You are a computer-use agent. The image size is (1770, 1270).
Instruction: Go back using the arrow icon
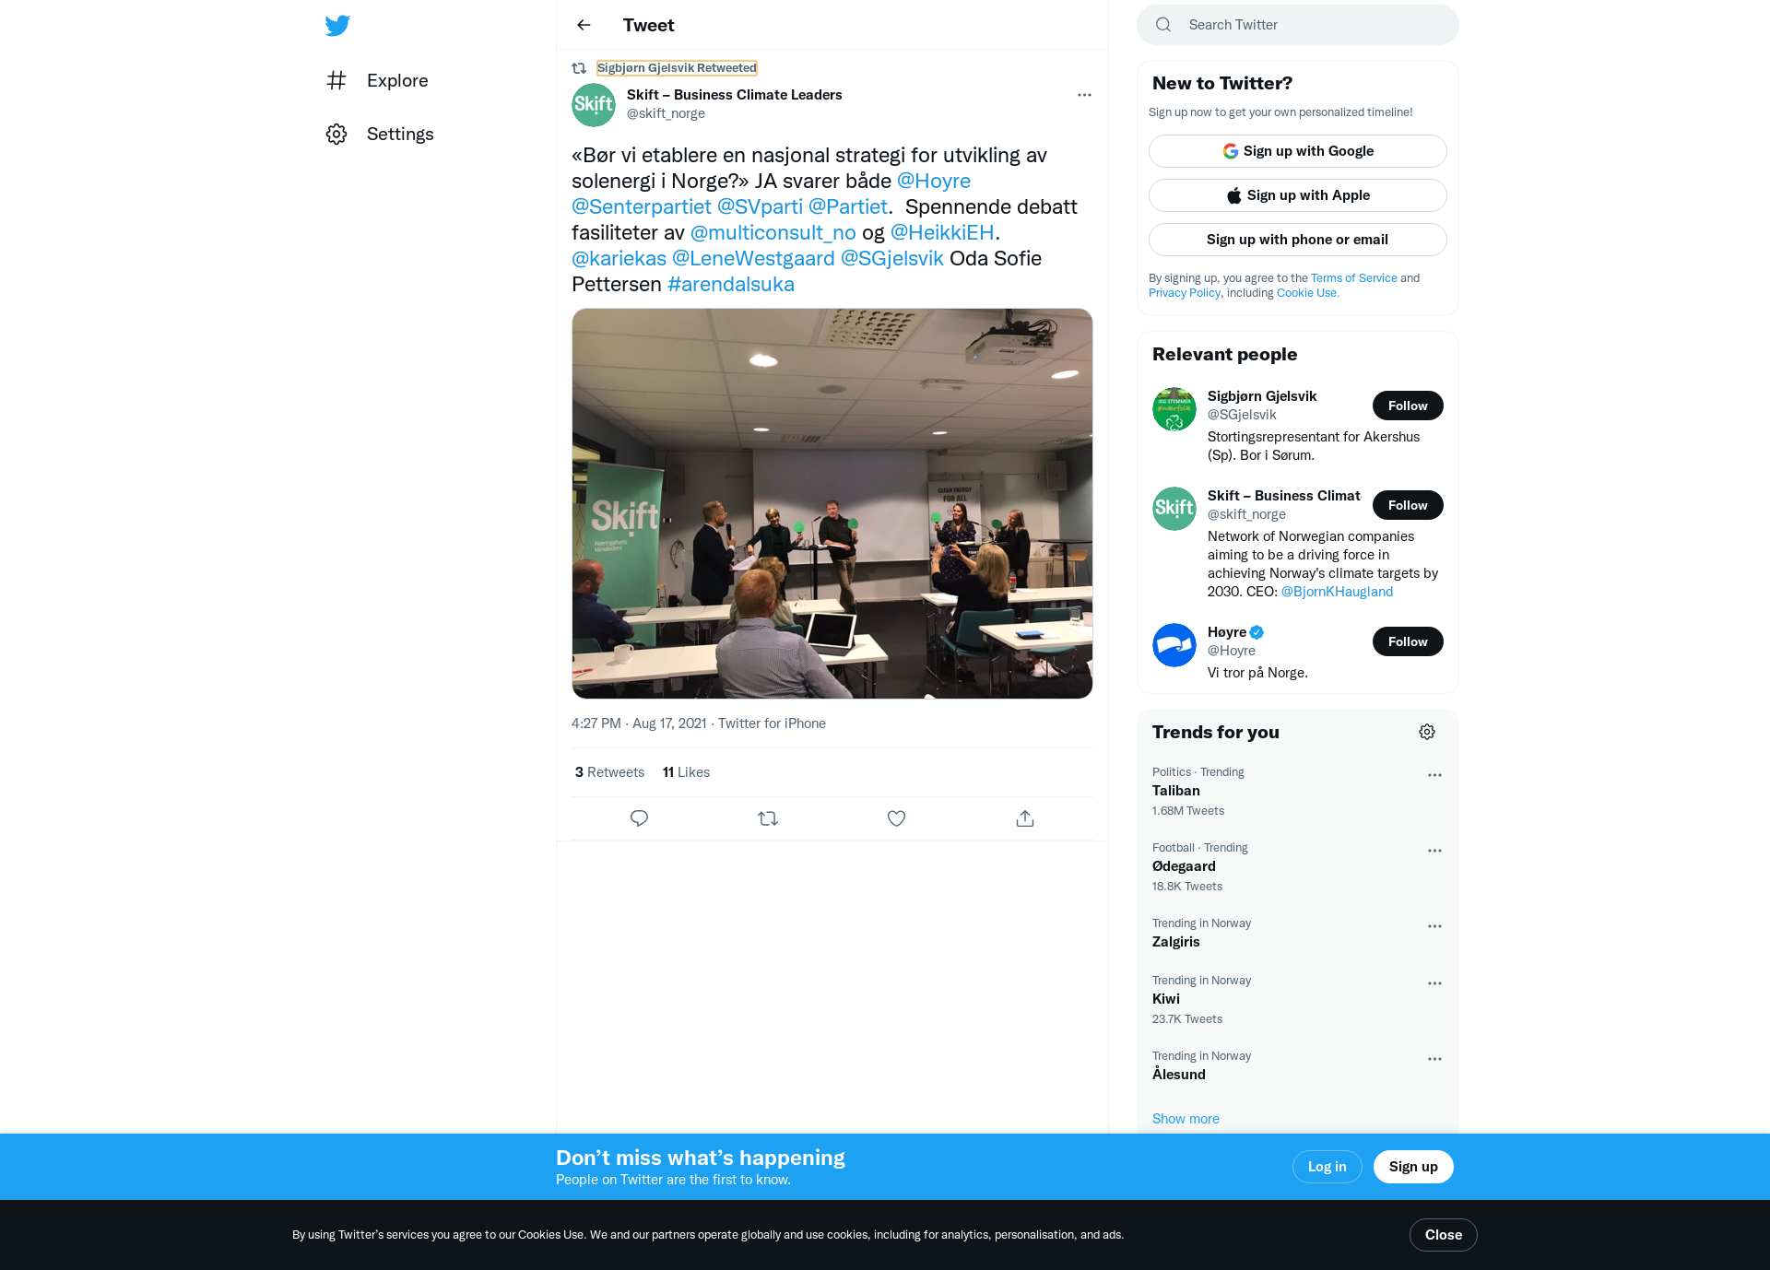click(584, 25)
